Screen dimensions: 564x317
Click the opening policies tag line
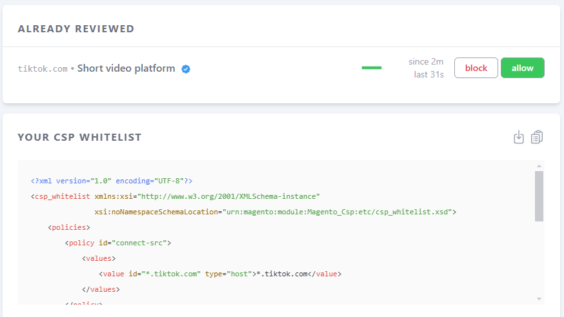coord(68,227)
